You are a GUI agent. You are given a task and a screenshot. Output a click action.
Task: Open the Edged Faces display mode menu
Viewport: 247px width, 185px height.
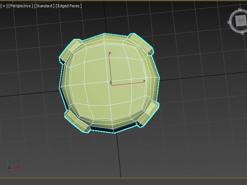point(69,6)
